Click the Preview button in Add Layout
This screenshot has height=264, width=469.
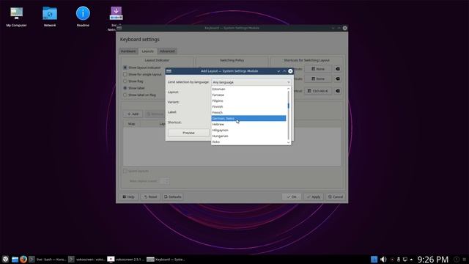tap(188, 133)
